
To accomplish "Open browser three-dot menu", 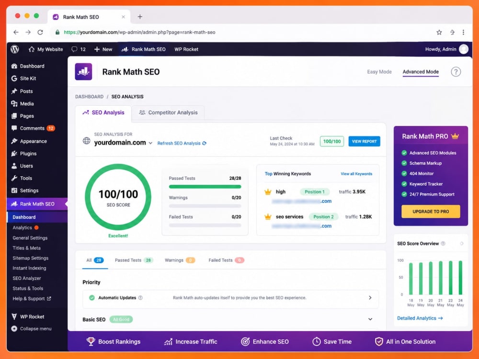I will [x=463, y=32].
